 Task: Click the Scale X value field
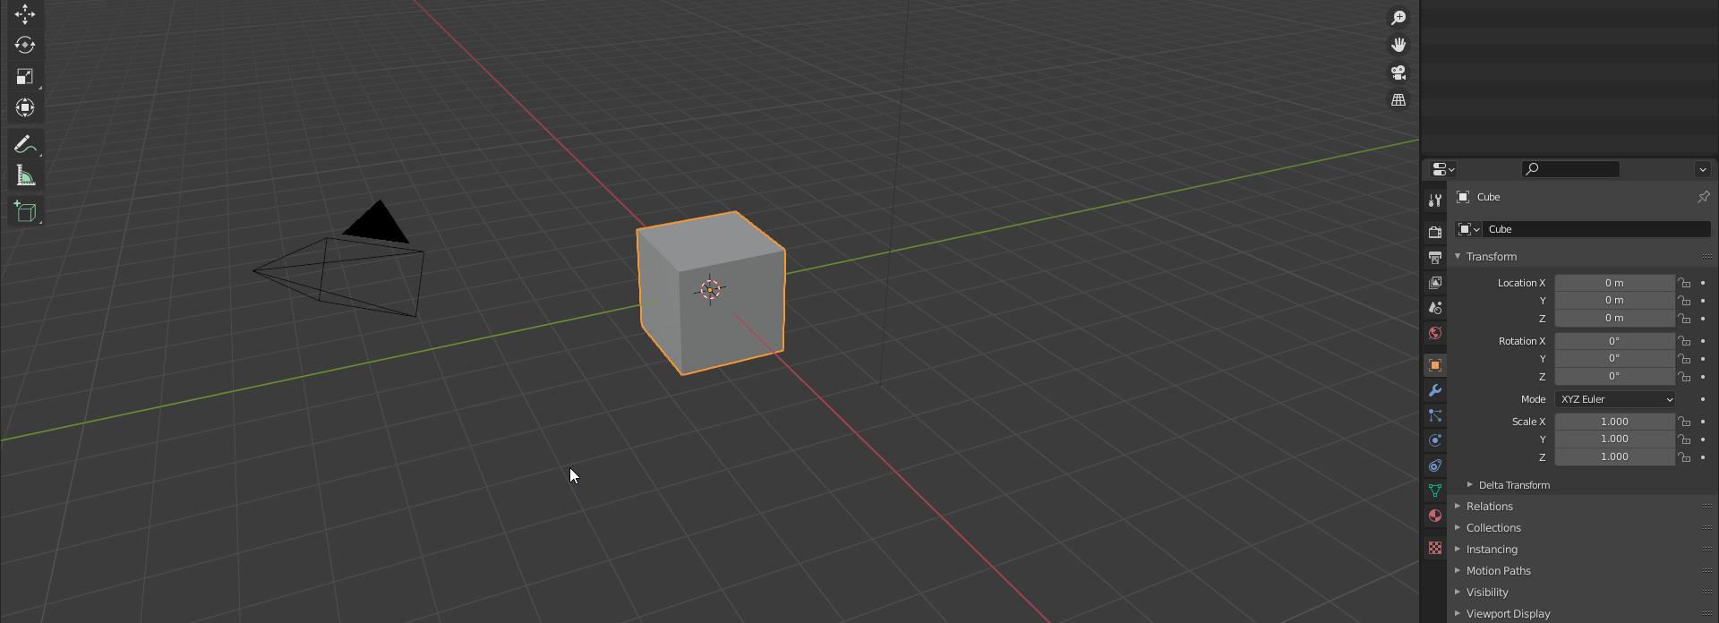[x=1613, y=422]
